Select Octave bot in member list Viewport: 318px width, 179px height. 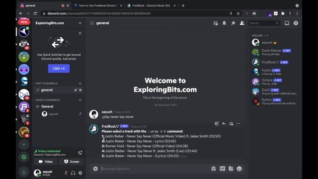pyautogui.click(x=275, y=82)
